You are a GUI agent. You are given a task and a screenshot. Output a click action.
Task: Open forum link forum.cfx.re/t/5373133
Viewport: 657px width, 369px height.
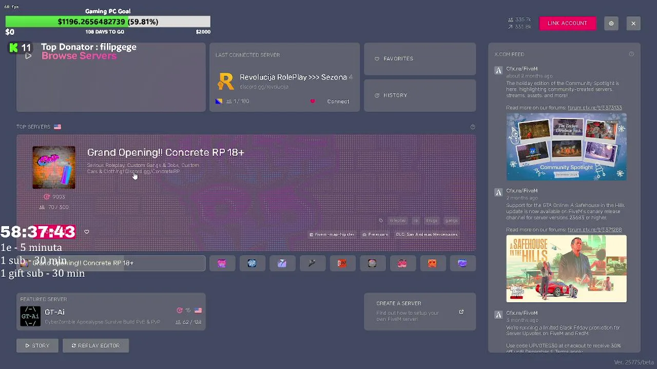(x=594, y=108)
